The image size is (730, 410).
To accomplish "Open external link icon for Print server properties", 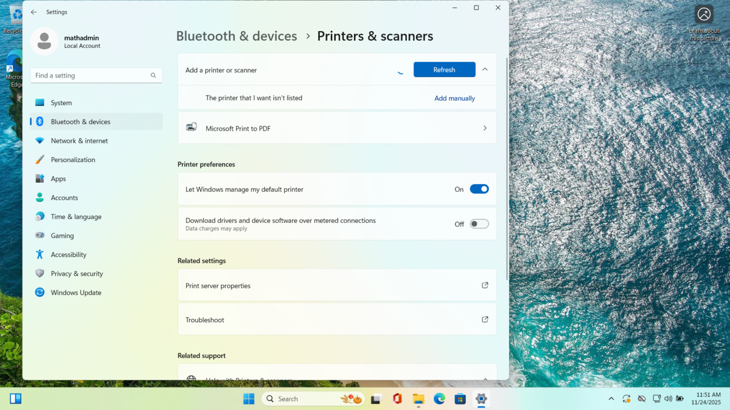I will (x=485, y=285).
